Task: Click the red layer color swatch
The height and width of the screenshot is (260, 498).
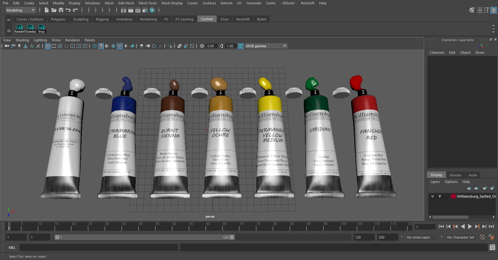Action: tap(453, 196)
